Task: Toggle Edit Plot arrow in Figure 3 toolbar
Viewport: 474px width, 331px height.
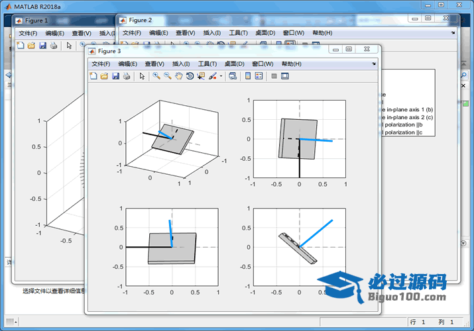Action: (x=142, y=76)
